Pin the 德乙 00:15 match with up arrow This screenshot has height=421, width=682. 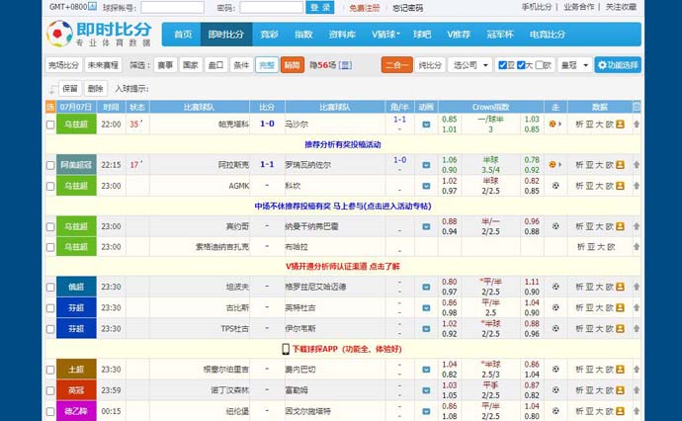click(637, 411)
